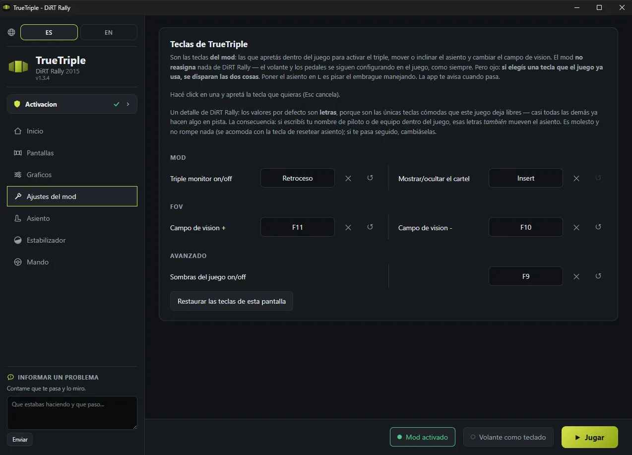Open the Graficos section
The height and width of the screenshot is (455, 632).
pos(72,175)
